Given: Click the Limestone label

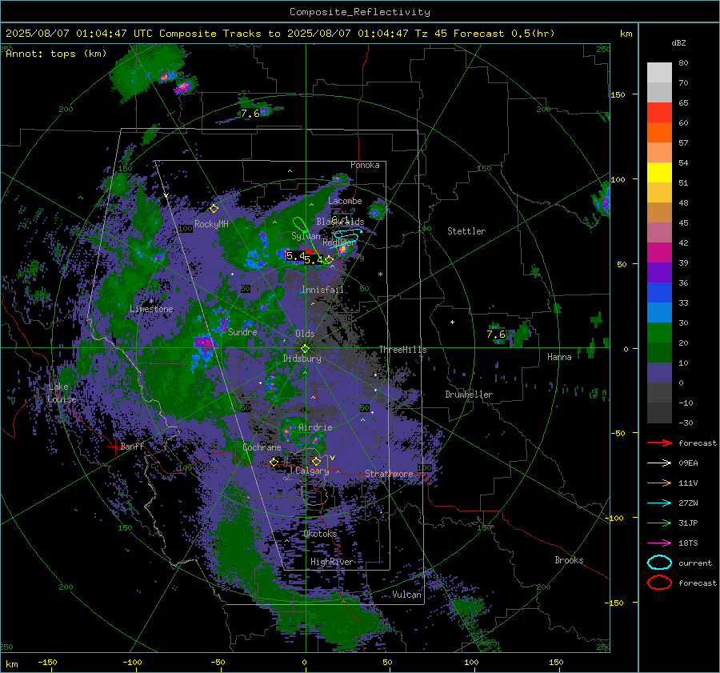Looking at the screenshot, I should [x=151, y=309].
